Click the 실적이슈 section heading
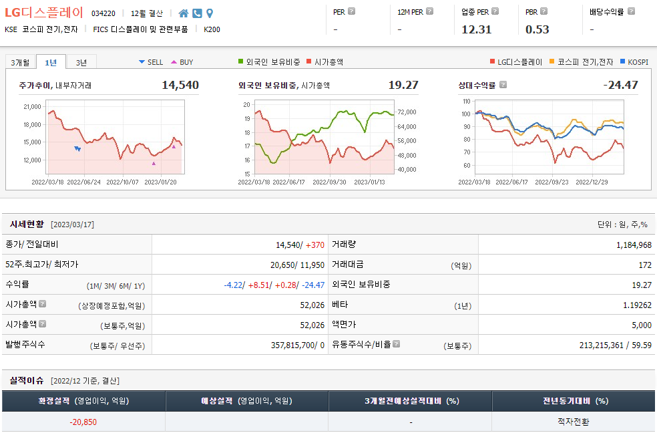 click(27, 381)
